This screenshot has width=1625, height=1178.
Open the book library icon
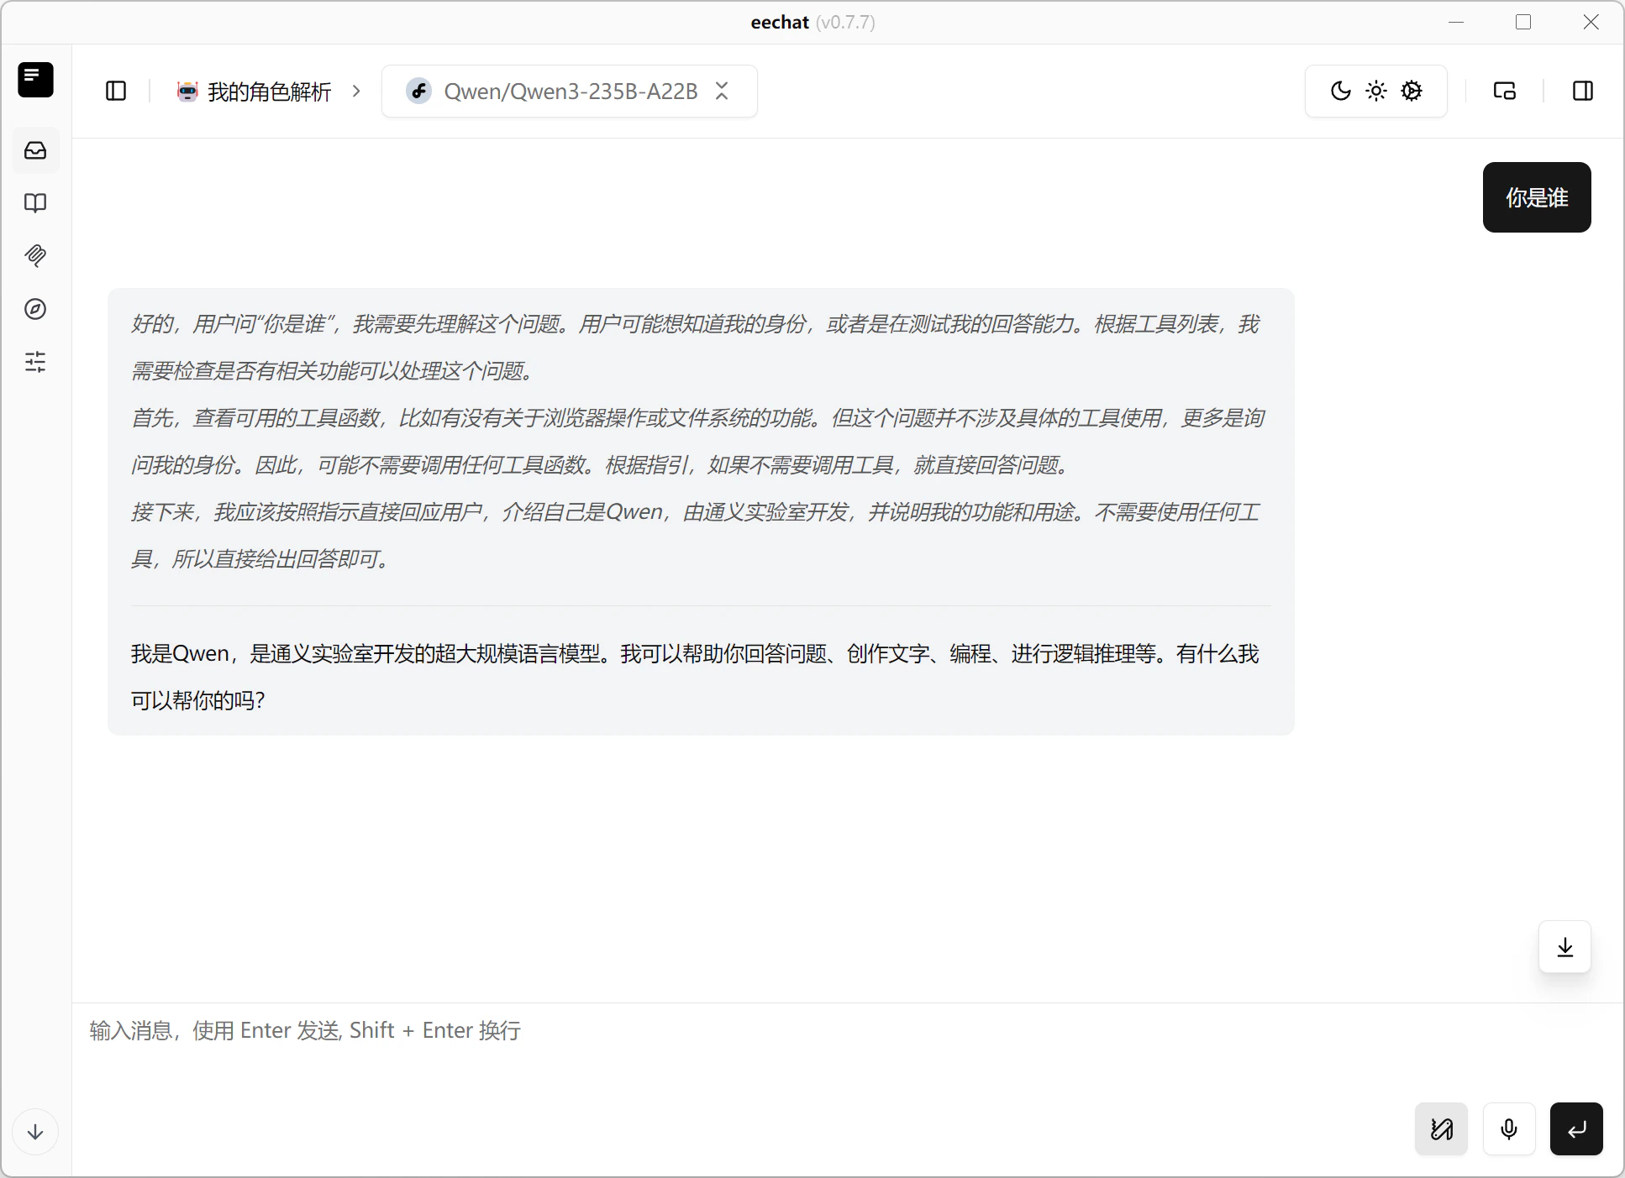click(x=35, y=203)
